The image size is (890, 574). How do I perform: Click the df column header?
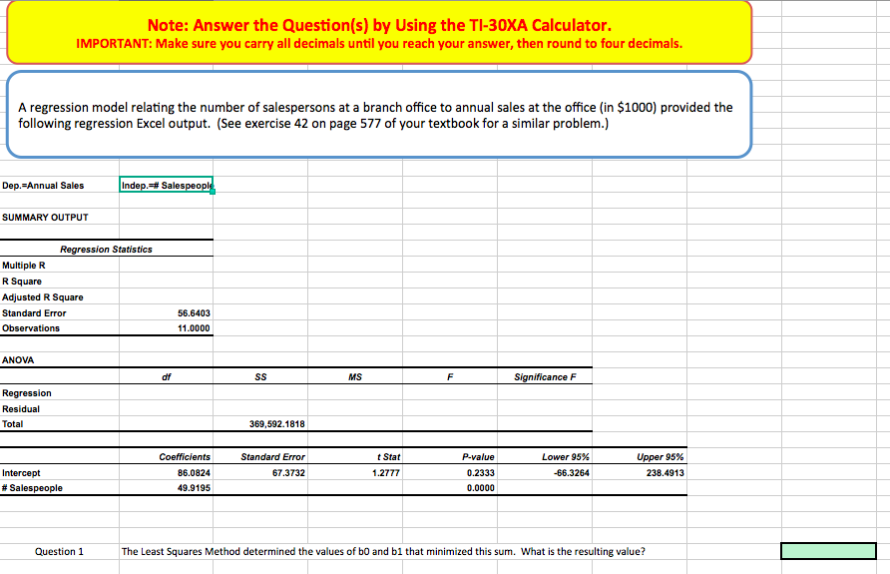[166, 377]
